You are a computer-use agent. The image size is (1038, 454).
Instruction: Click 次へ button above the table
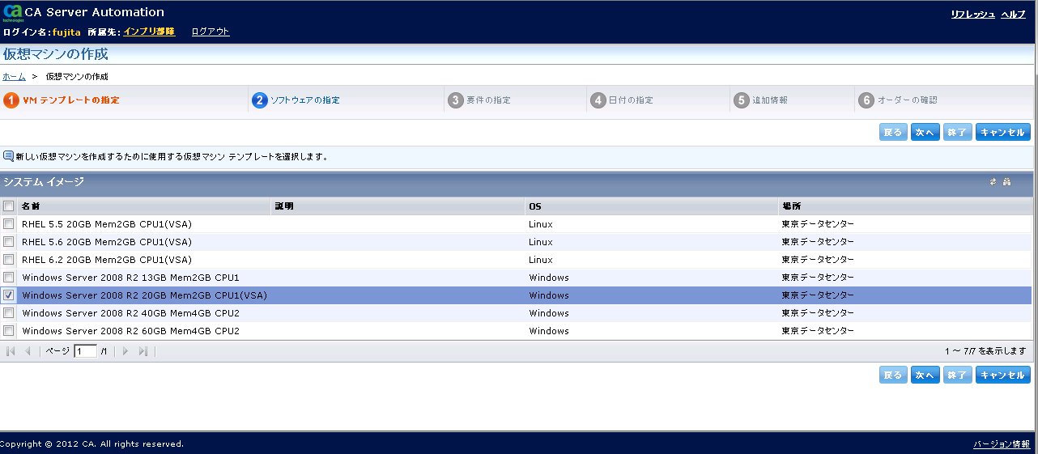925,132
